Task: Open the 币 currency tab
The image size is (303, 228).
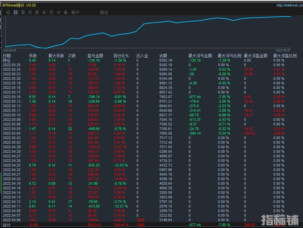Action: point(51,13)
